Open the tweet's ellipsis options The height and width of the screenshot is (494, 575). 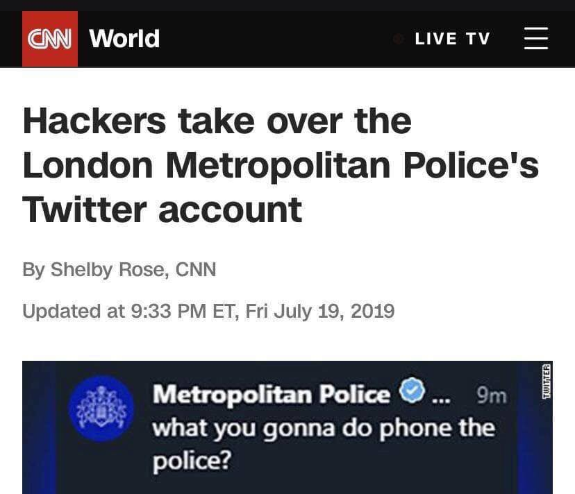(441, 400)
